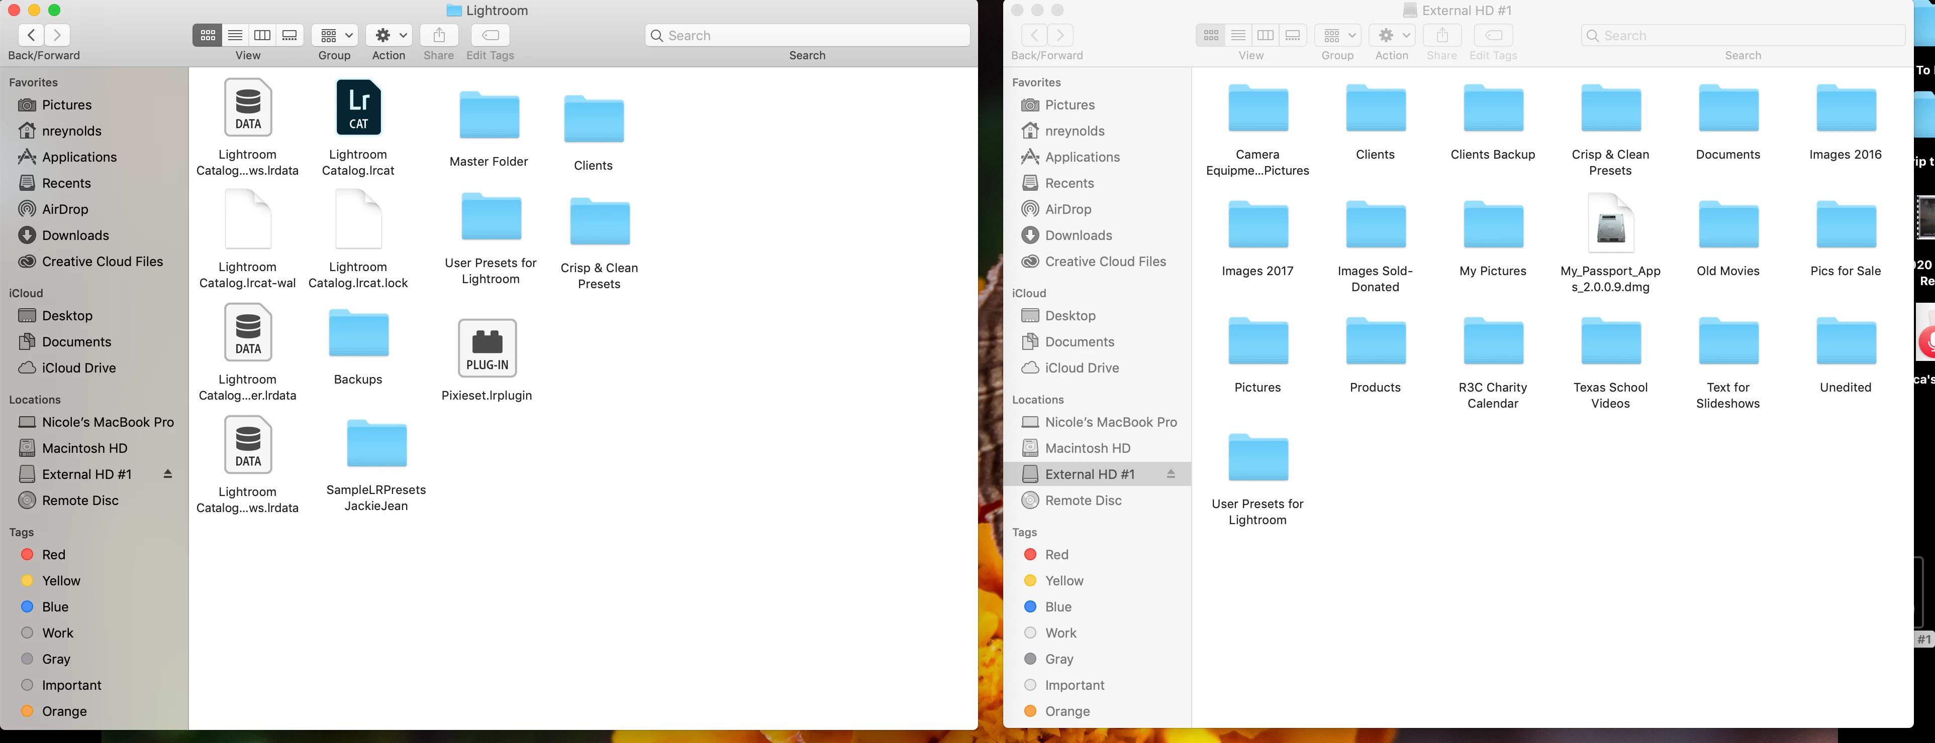
Task: Select Creative Cloud Files in left sidebar
Action: 102,261
